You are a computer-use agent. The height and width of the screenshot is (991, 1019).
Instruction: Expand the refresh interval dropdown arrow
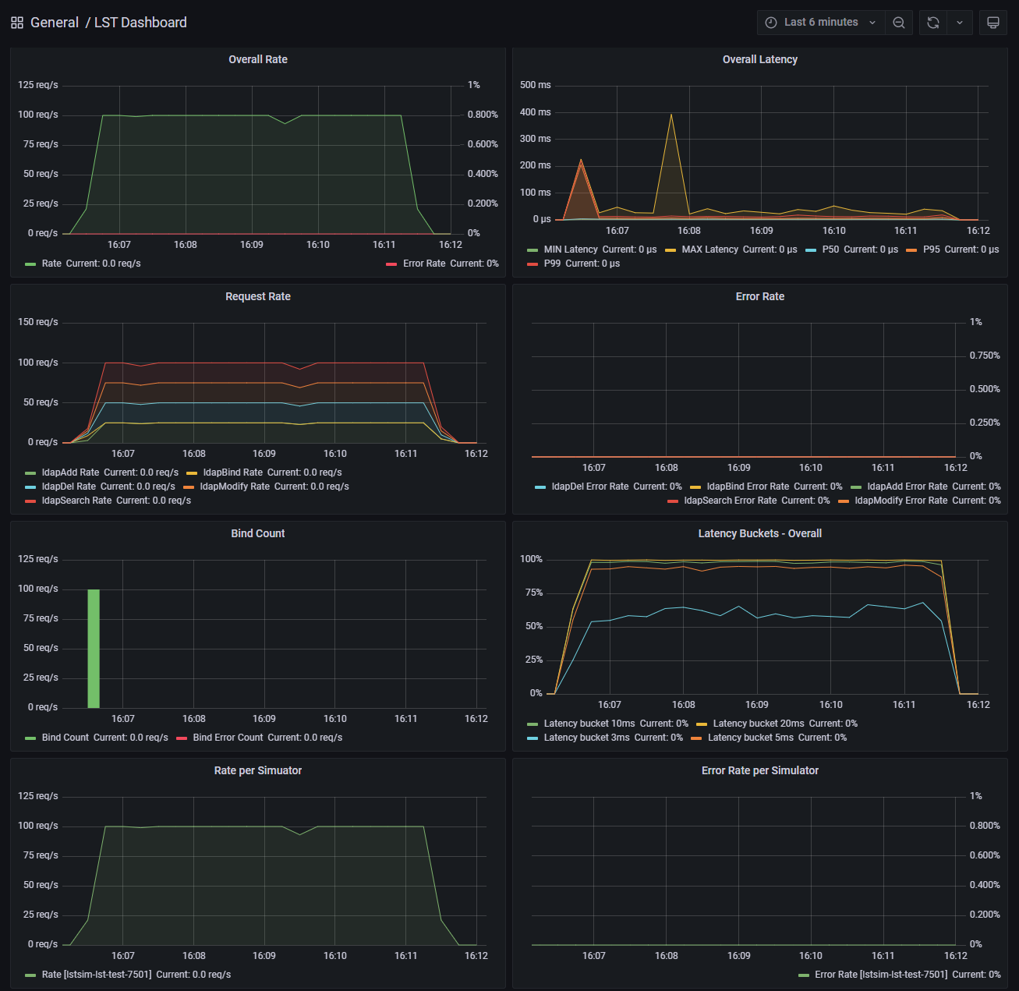tap(960, 23)
